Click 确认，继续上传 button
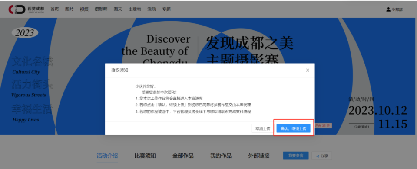Viewport: 417px width, 169px height. 293,128
